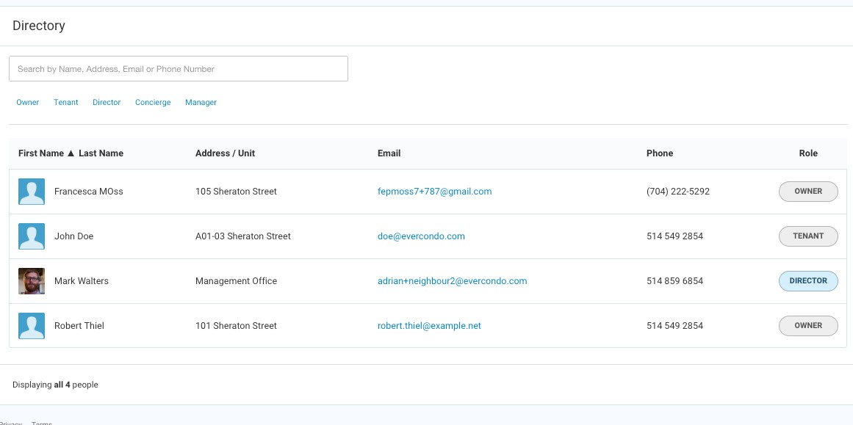853x425 pixels.
Task: Sort by the Phone column header
Action: tap(660, 153)
